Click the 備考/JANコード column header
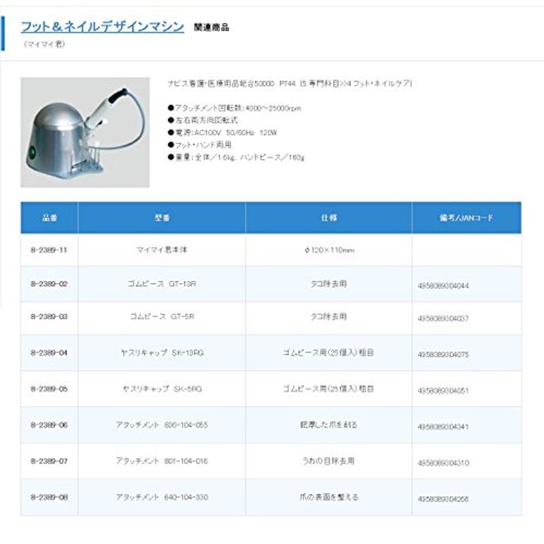Viewport: 544px width, 544px height. (x=466, y=218)
